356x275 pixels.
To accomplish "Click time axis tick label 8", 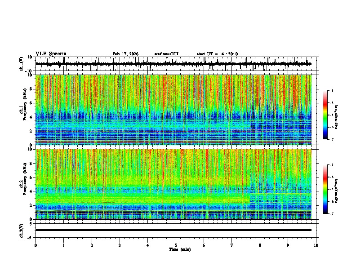I will click(260, 245).
